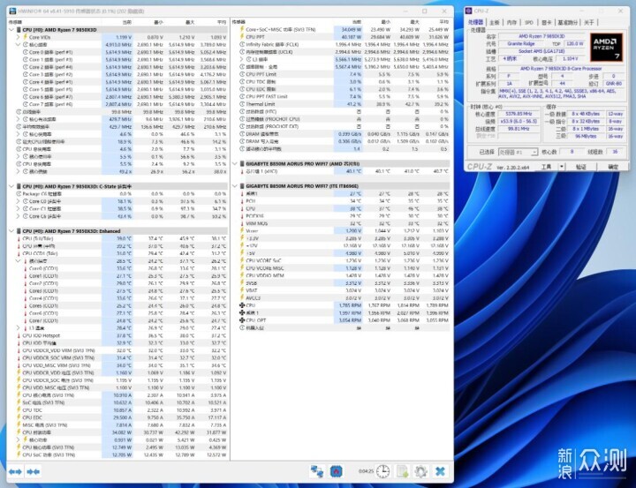Expand the Core C0 residency row
This screenshot has height=488, width=636.
pos(19,201)
